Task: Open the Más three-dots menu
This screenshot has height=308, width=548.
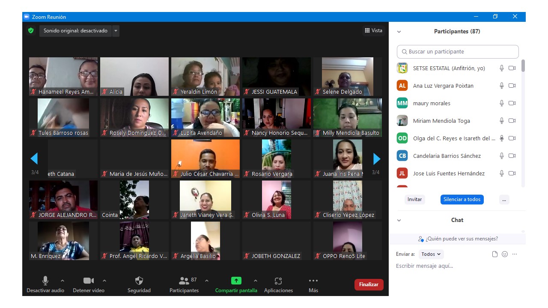Action: point(313,285)
